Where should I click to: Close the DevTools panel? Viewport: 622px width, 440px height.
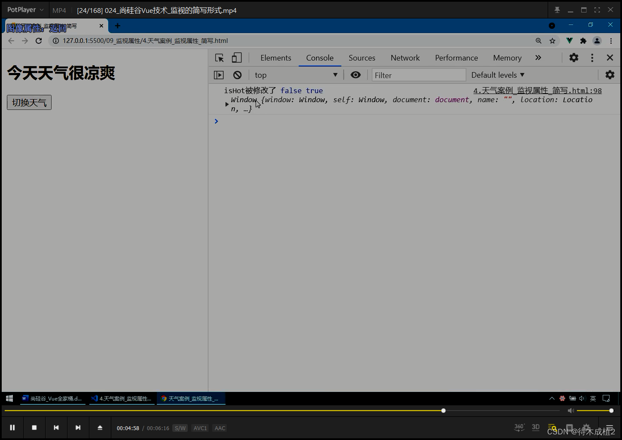610,58
